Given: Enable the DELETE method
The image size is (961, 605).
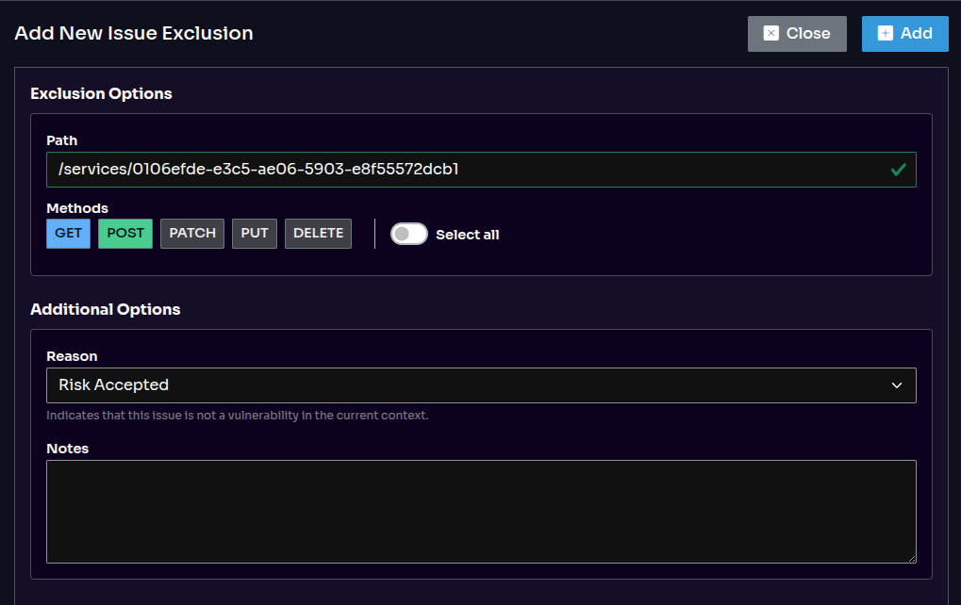Looking at the screenshot, I should click(318, 233).
